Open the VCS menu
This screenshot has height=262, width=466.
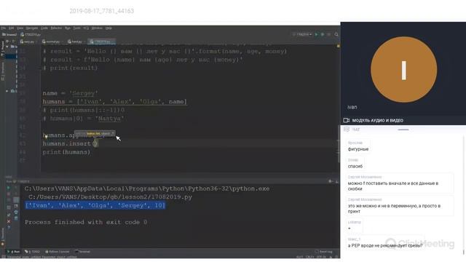[86, 28]
